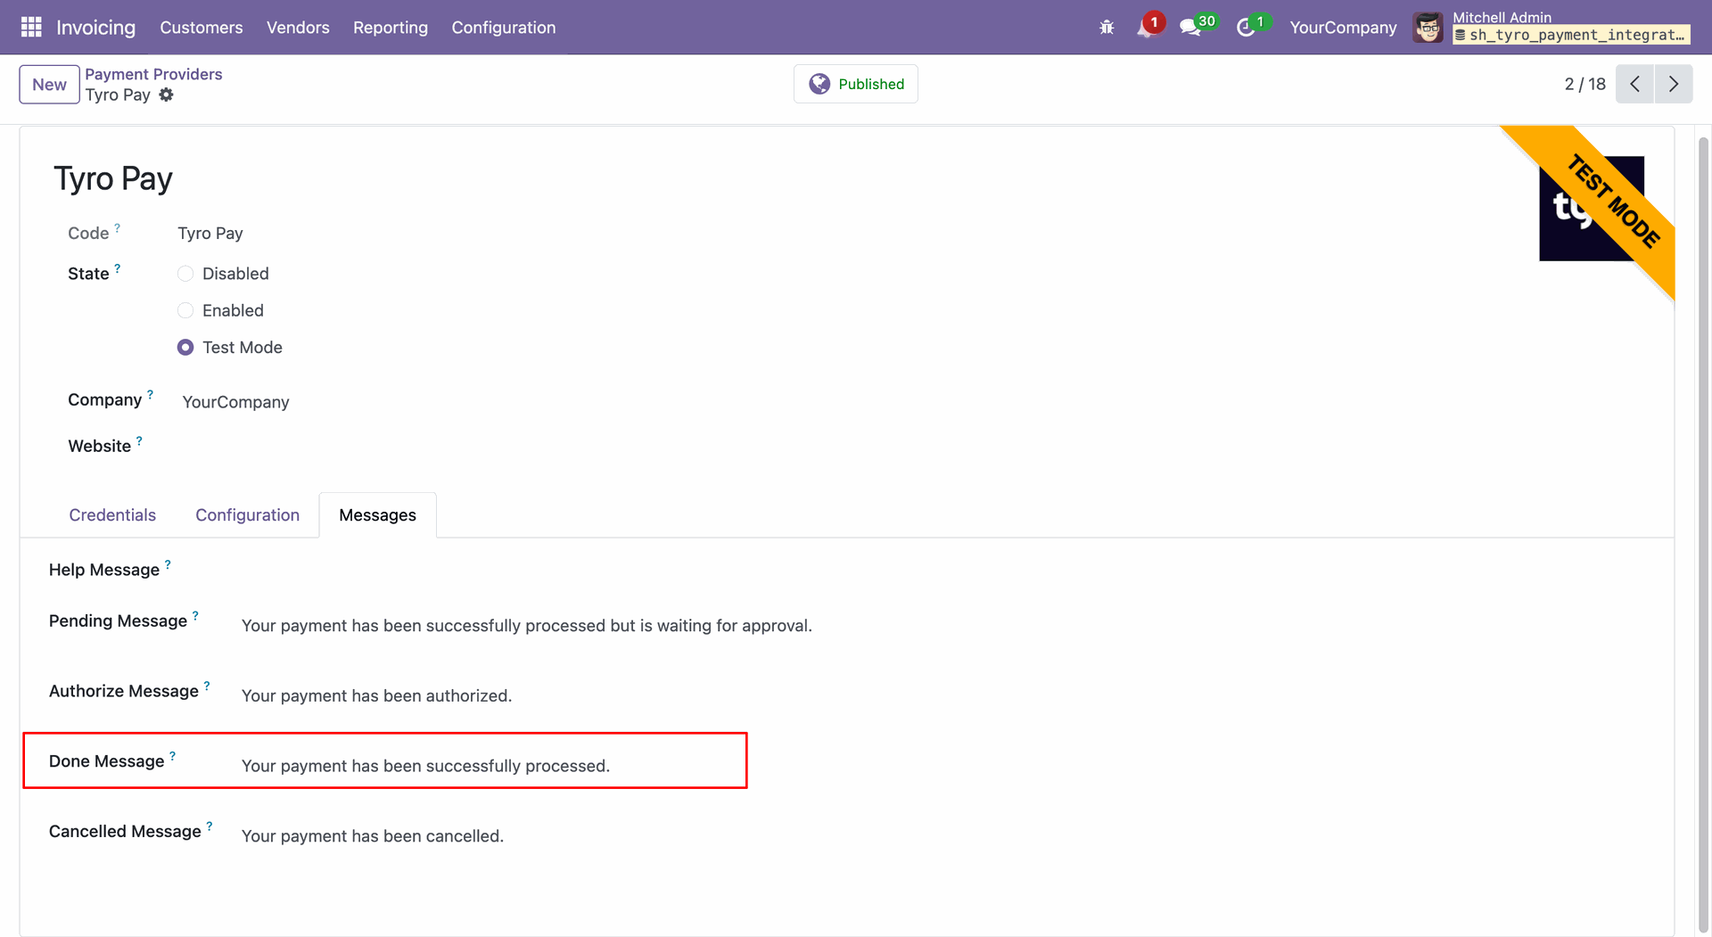Switch to the Messages tab
Viewport: 1712px width, 937px height.
[378, 515]
